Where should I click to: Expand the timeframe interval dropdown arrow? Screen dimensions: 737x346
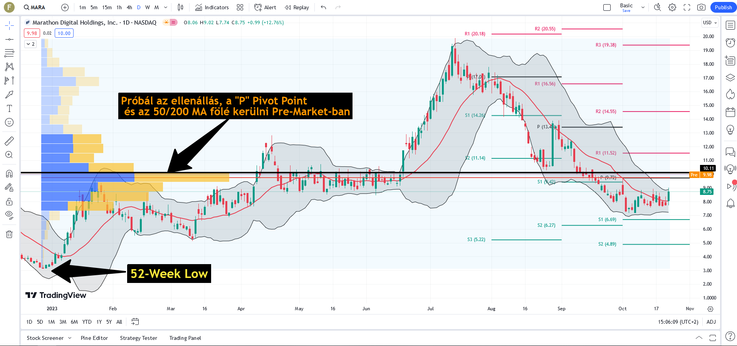166,7
